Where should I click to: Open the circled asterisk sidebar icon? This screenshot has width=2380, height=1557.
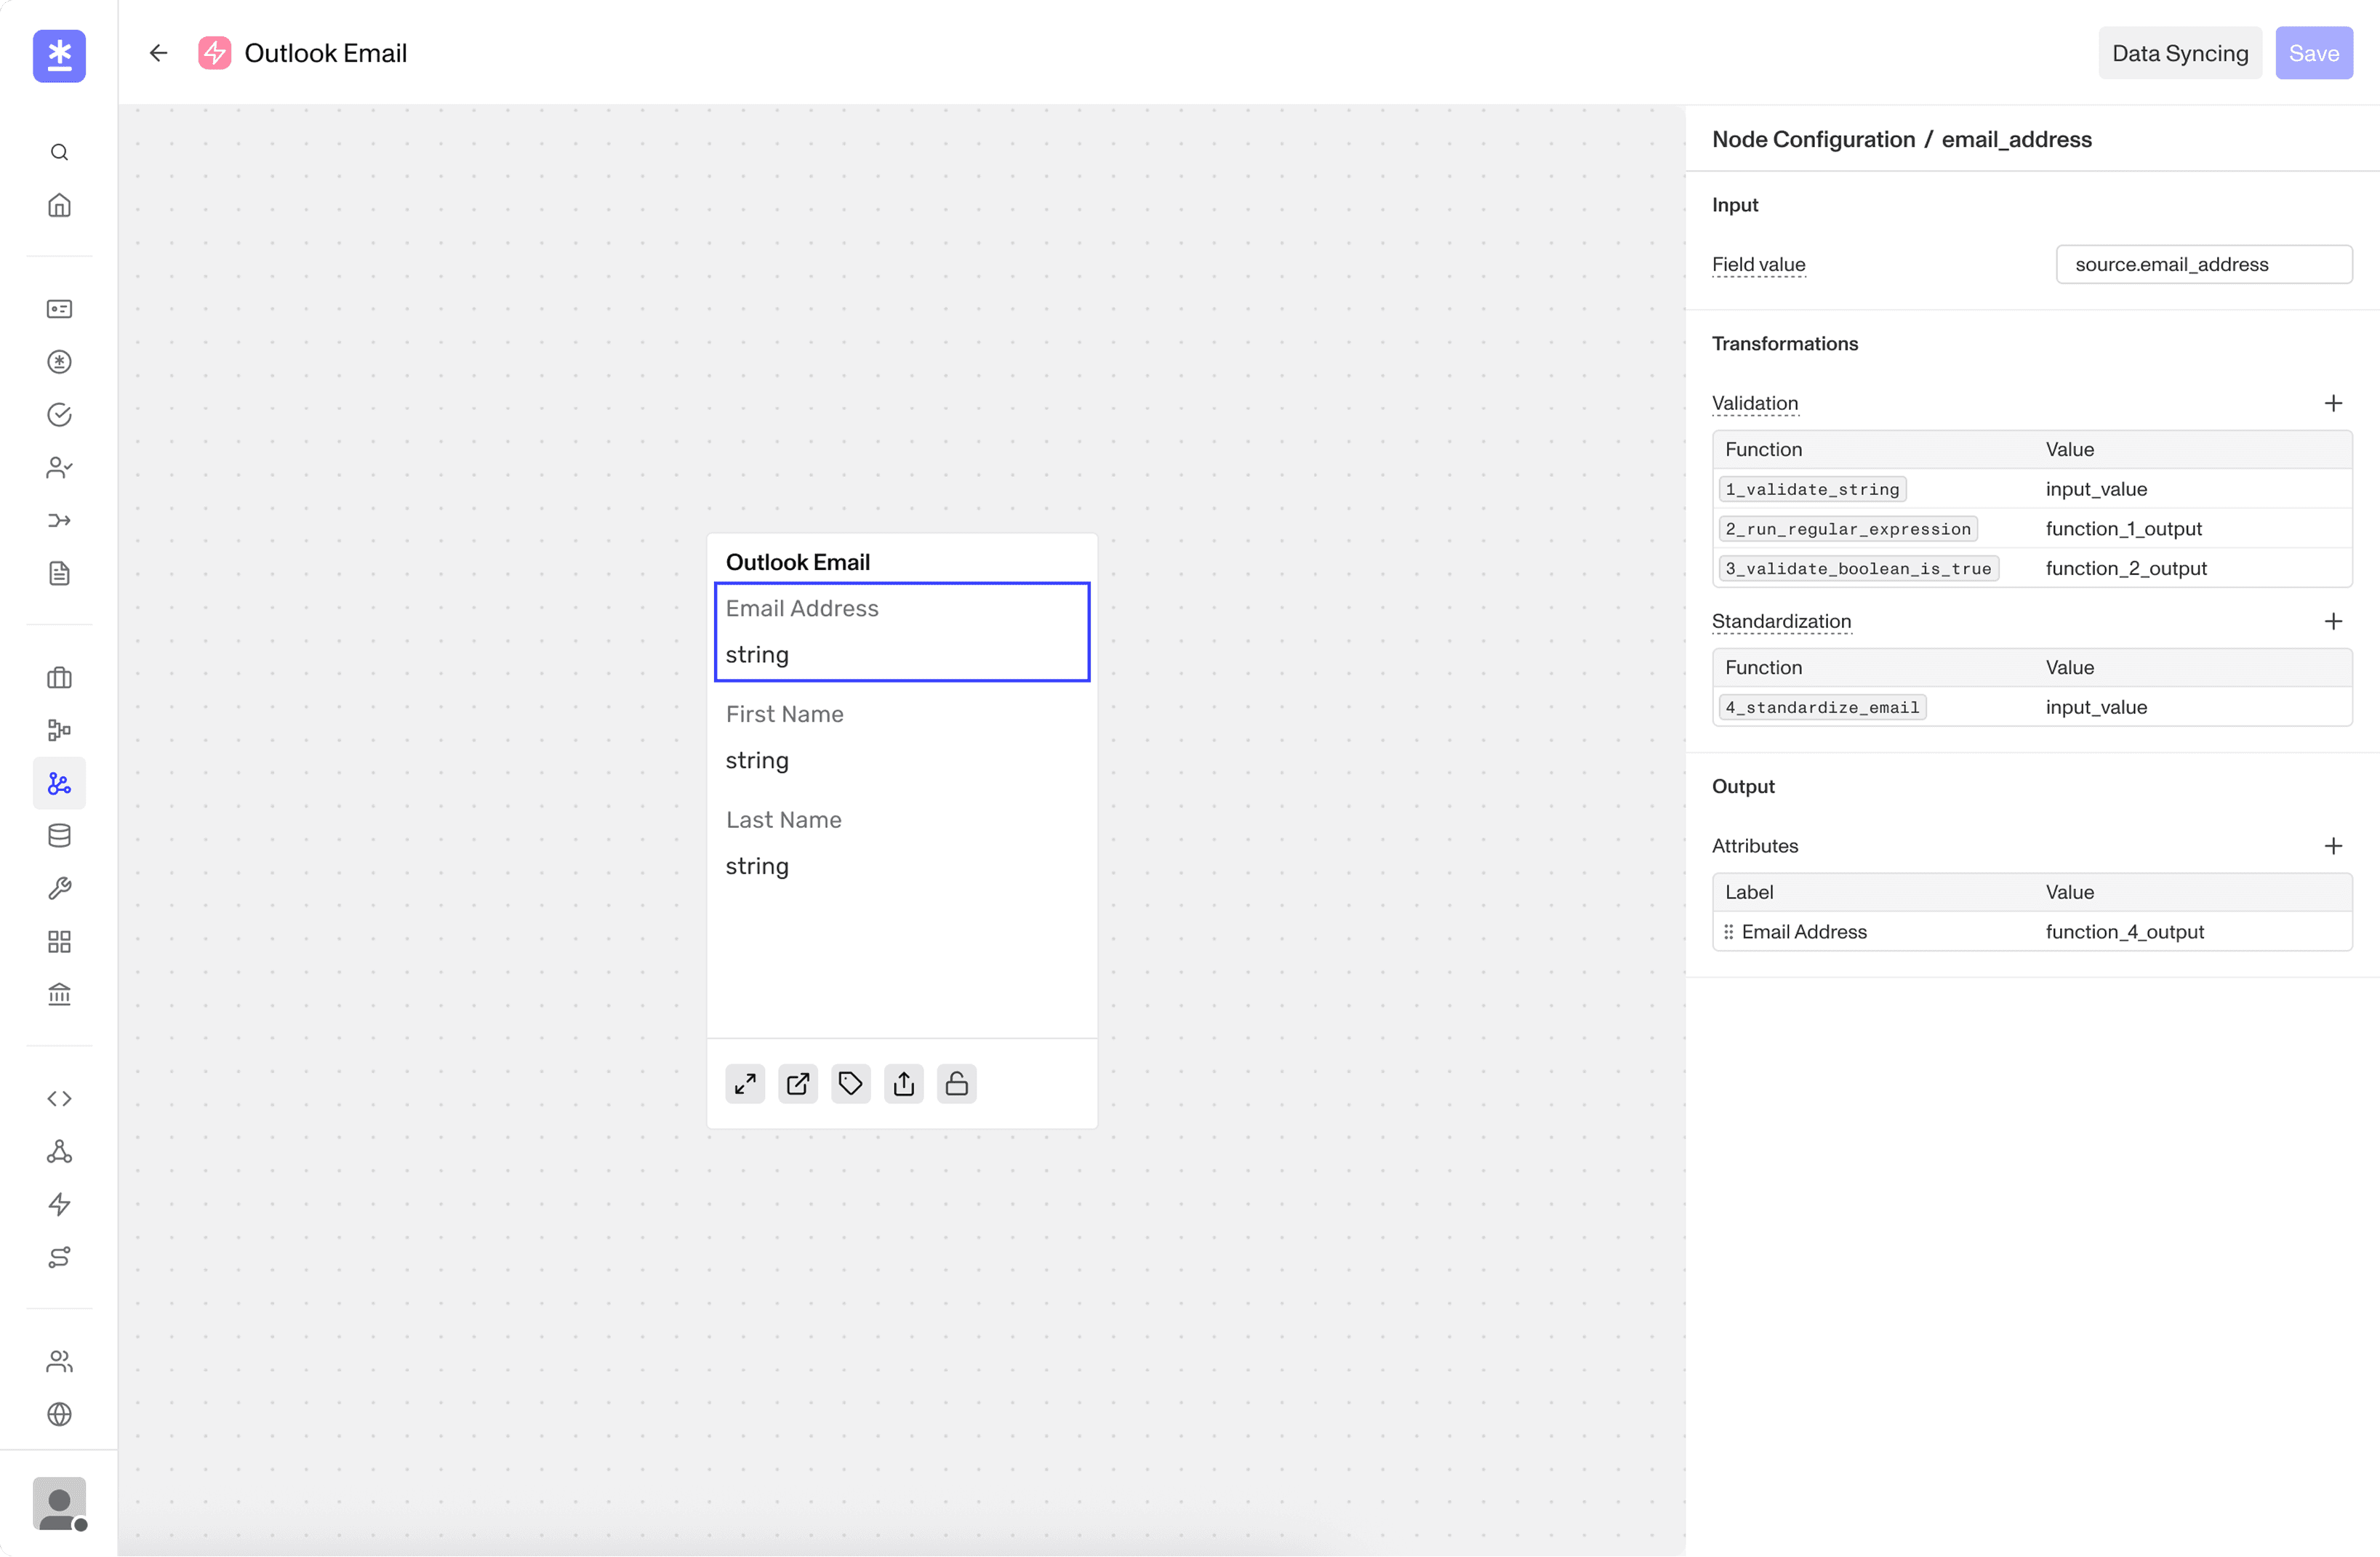59,362
